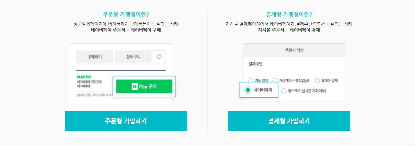Select the 휴대폰 결제 radio option
The height and width of the screenshot is (146, 415).
click(318, 80)
